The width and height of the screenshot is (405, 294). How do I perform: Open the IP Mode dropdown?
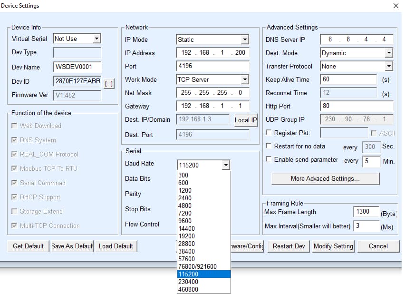click(x=244, y=39)
